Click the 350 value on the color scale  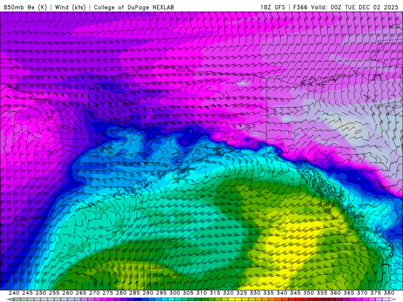(x=308, y=293)
